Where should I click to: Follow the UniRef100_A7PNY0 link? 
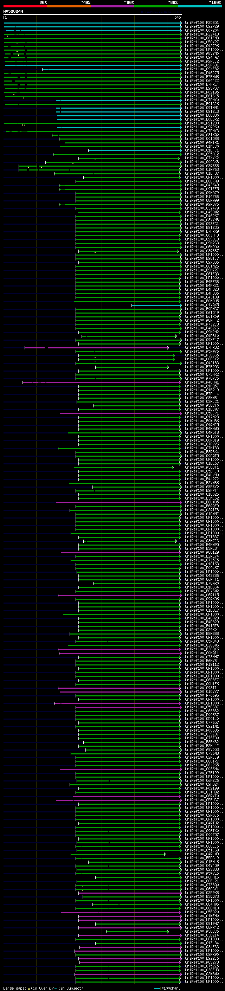click(201, 100)
